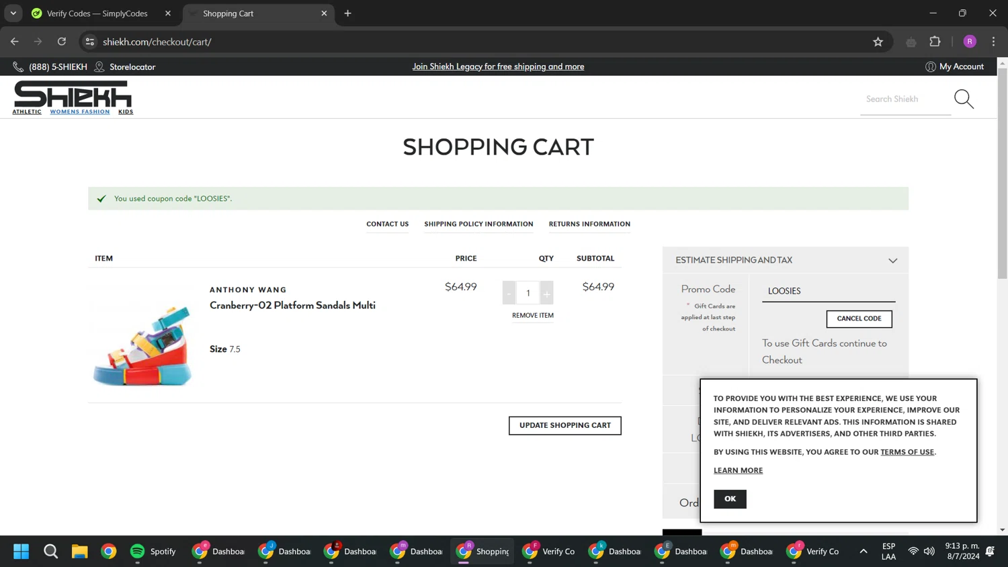This screenshot has width=1008, height=567.
Task: Click the address bar URL
Action: click(157, 42)
